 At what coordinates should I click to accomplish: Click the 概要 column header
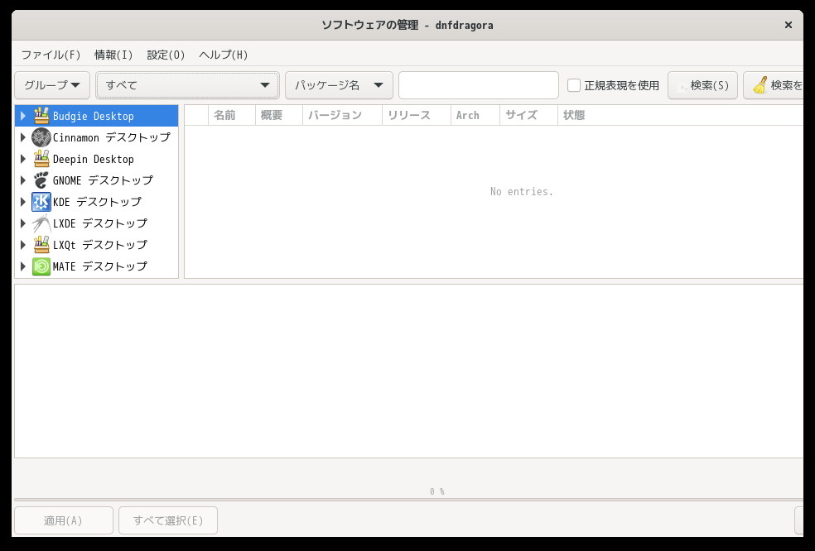point(279,115)
